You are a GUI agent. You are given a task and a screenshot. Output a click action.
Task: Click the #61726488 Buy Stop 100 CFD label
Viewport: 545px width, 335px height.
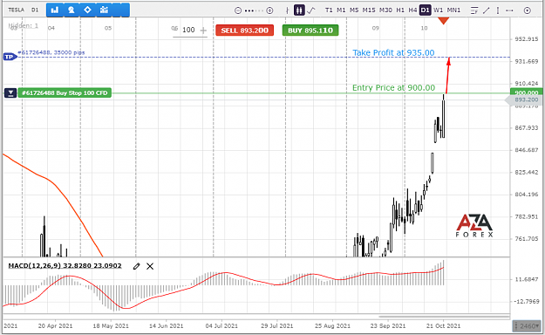click(65, 92)
